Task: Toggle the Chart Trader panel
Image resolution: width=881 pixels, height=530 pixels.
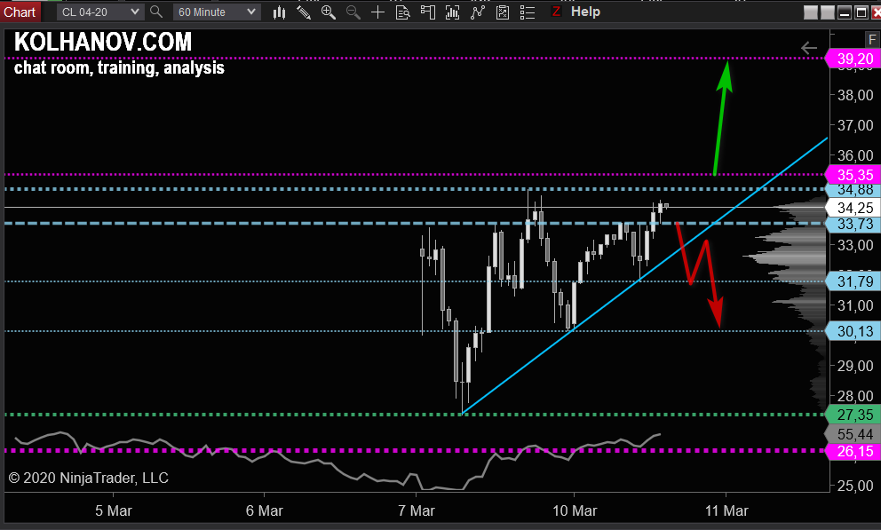Action: (x=428, y=12)
